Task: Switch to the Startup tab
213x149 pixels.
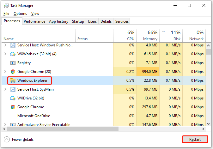Action: click(x=78, y=21)
